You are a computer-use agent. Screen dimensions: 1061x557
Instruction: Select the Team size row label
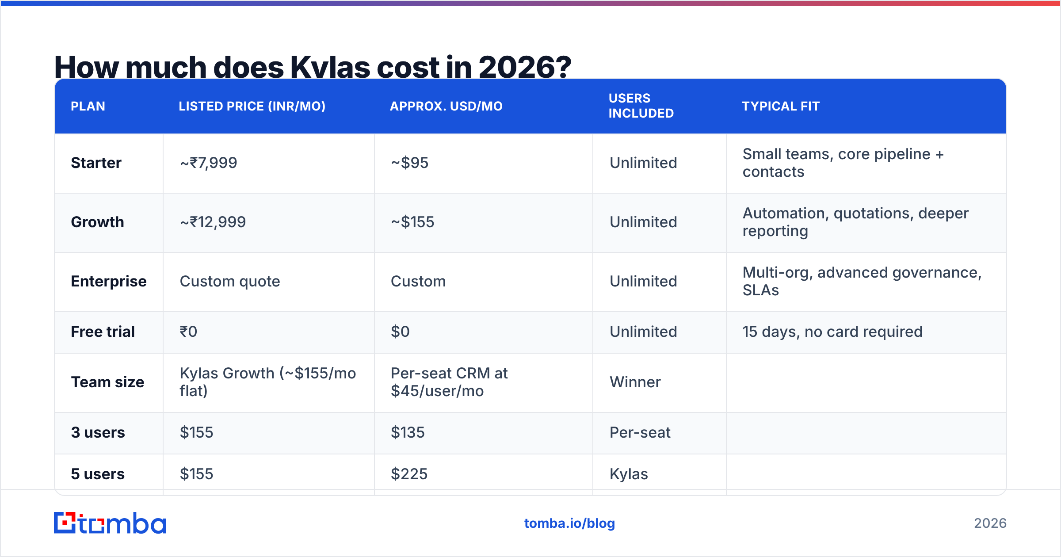[x=107, y=382]
